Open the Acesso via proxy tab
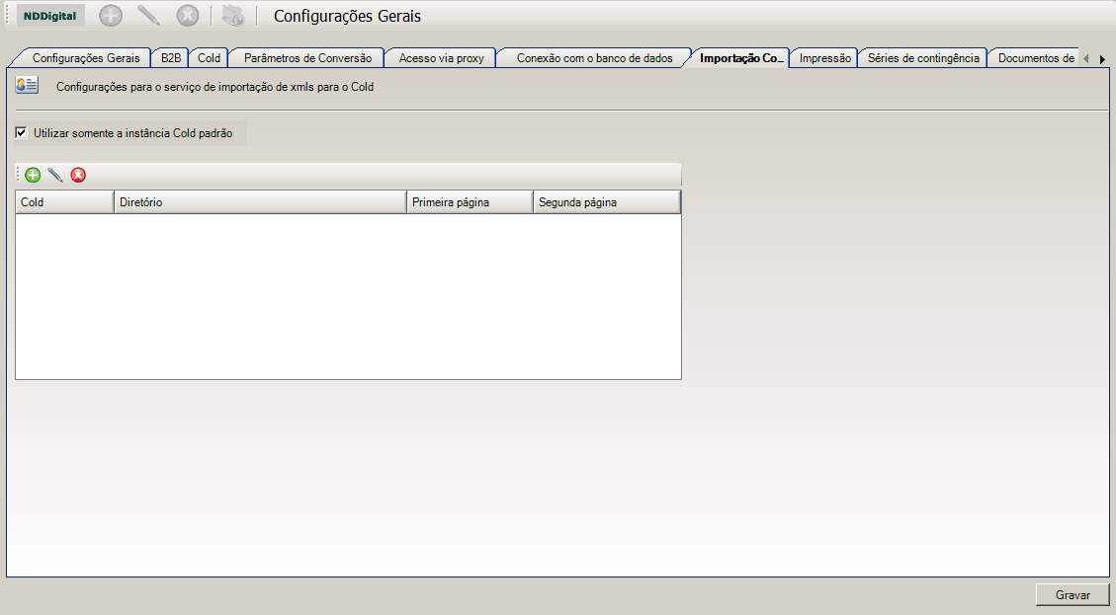This screenshot has width=1116, height=615. (x=441, y=58)
